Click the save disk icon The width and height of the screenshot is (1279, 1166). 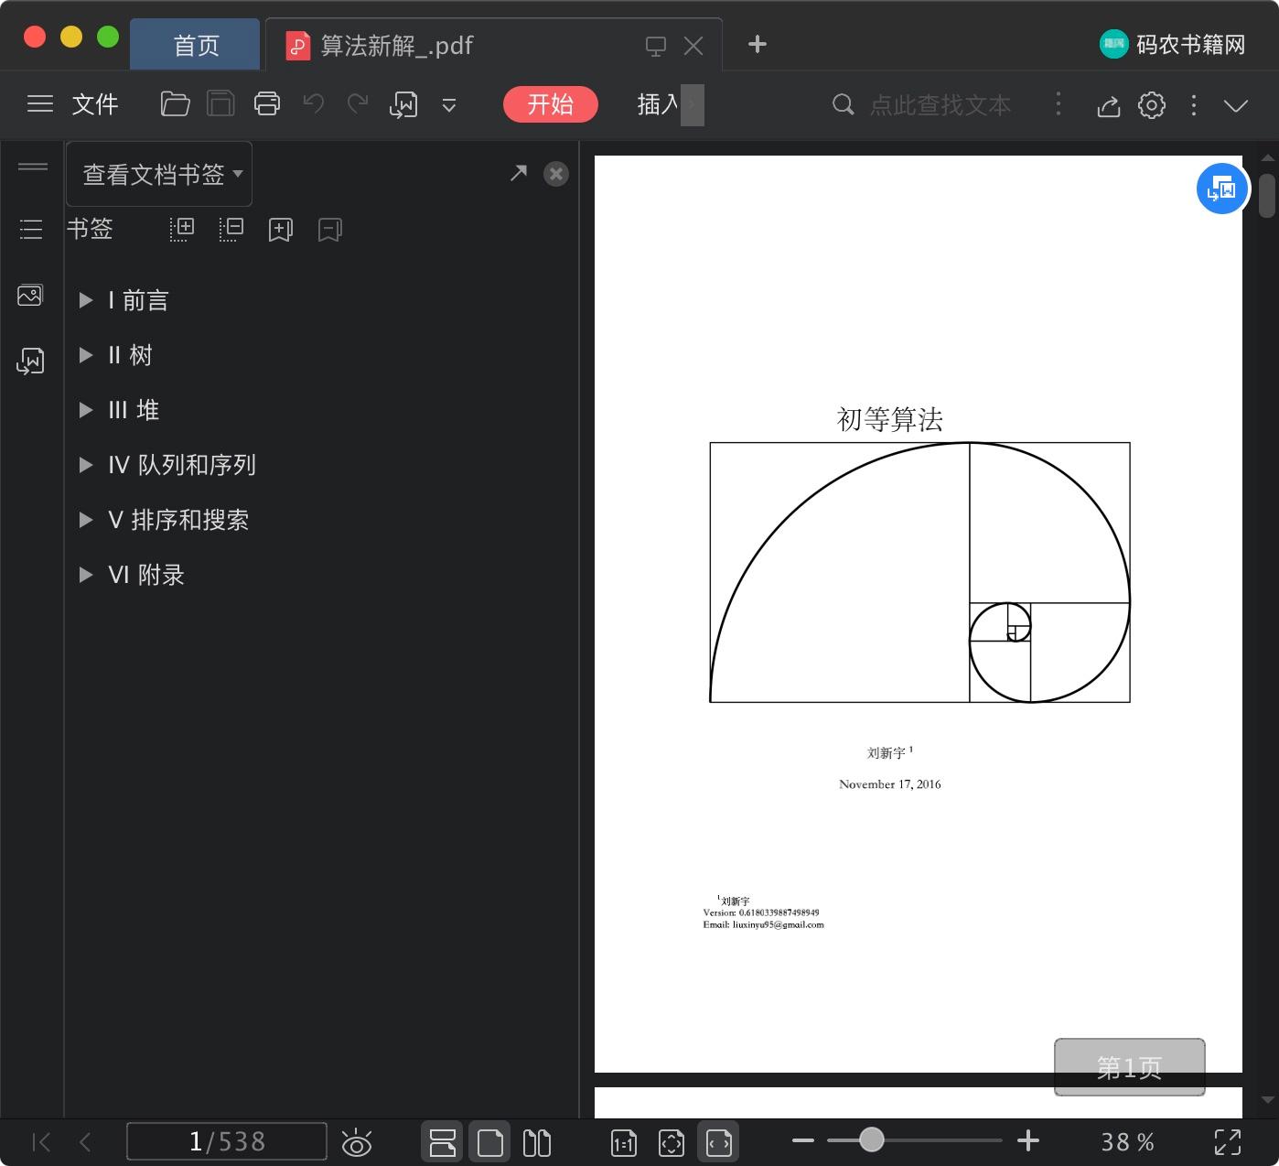(220, 104)
